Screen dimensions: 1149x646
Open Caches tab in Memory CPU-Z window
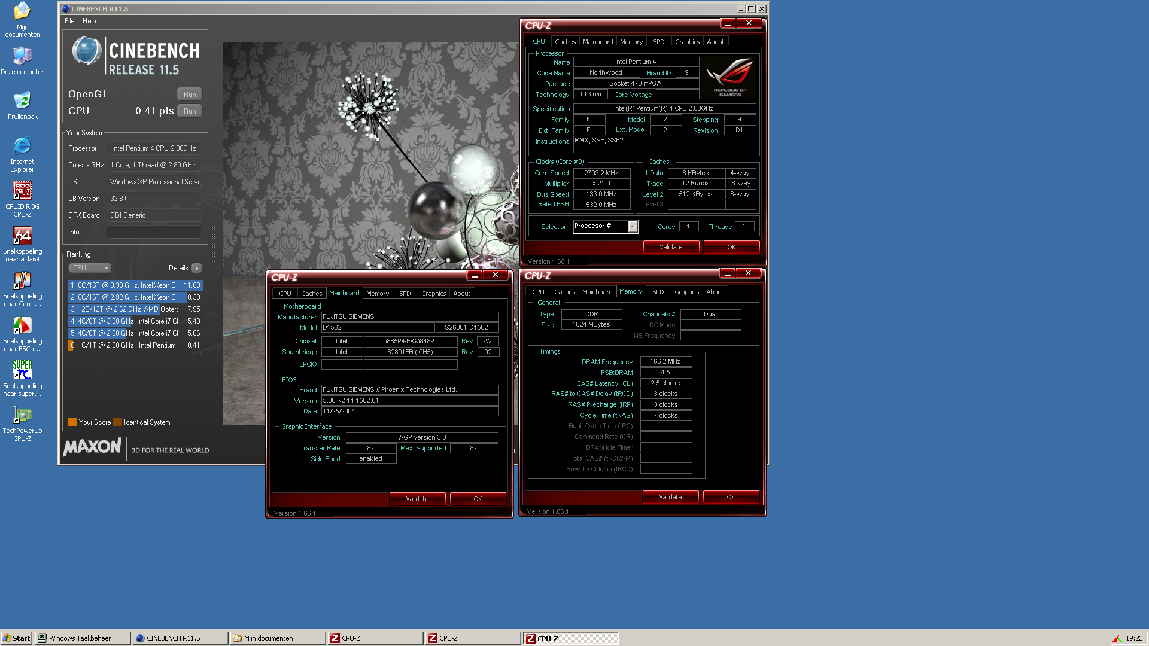[564, 292]
